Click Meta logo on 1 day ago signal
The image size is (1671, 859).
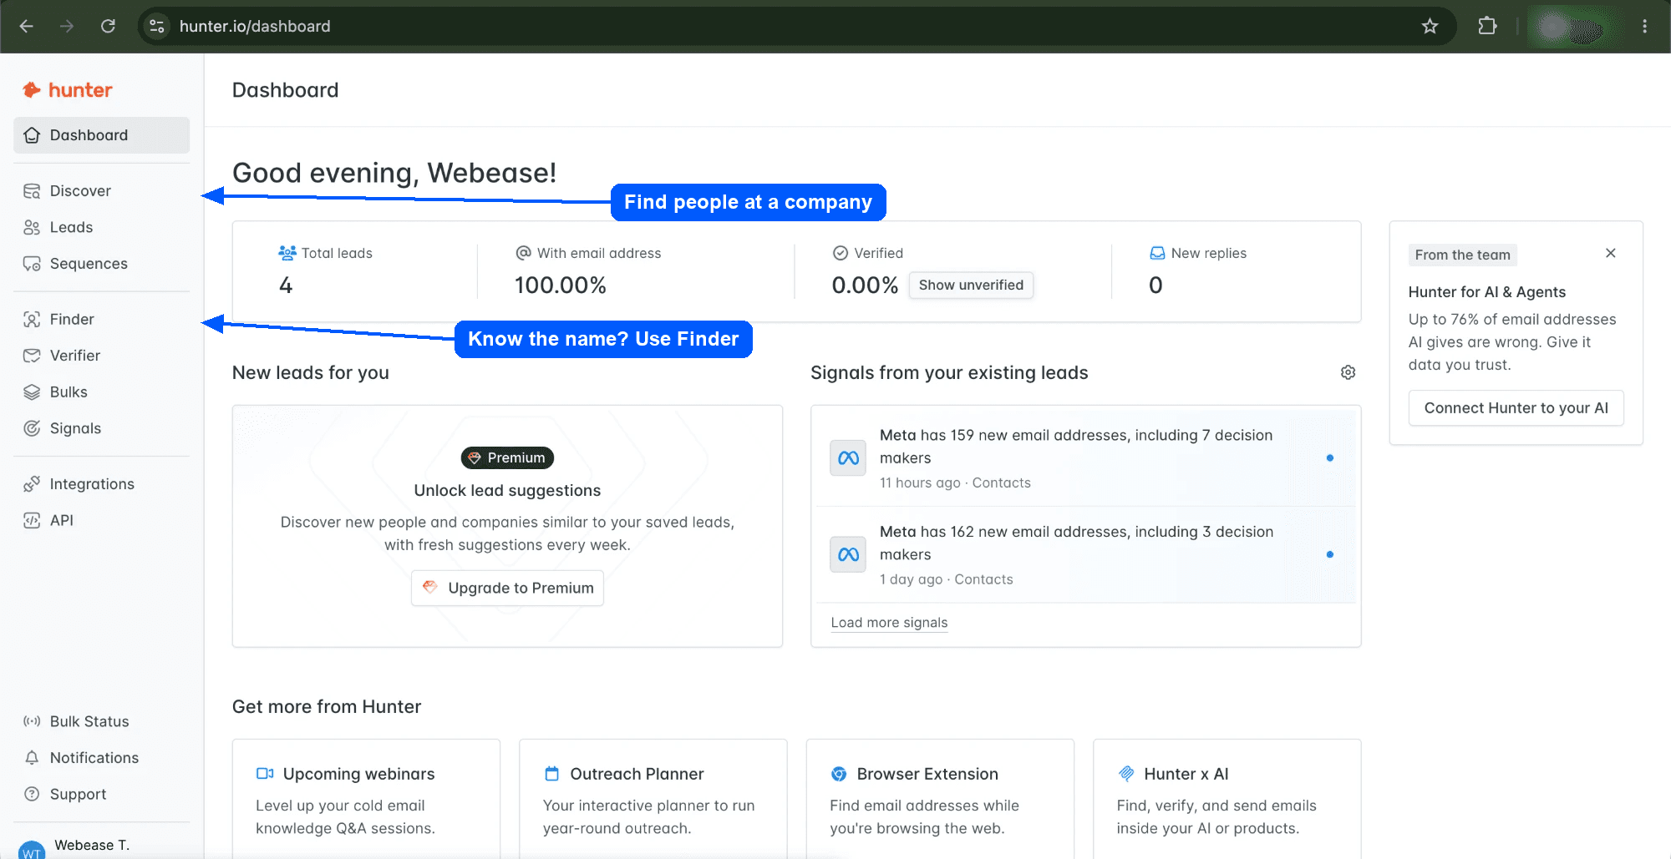848,555
